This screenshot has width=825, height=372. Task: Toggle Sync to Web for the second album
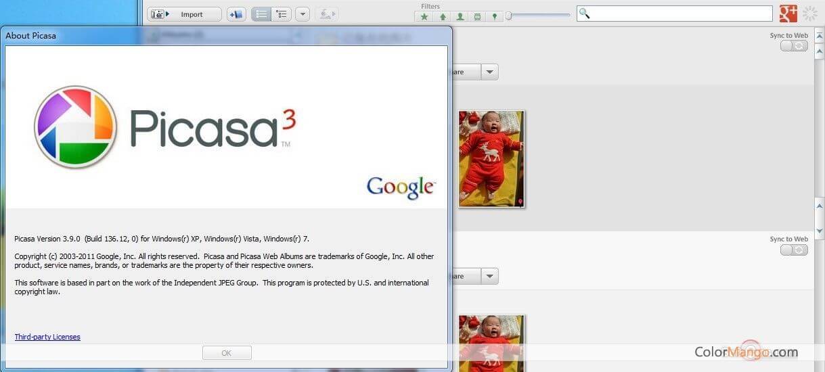pos(794,250)
